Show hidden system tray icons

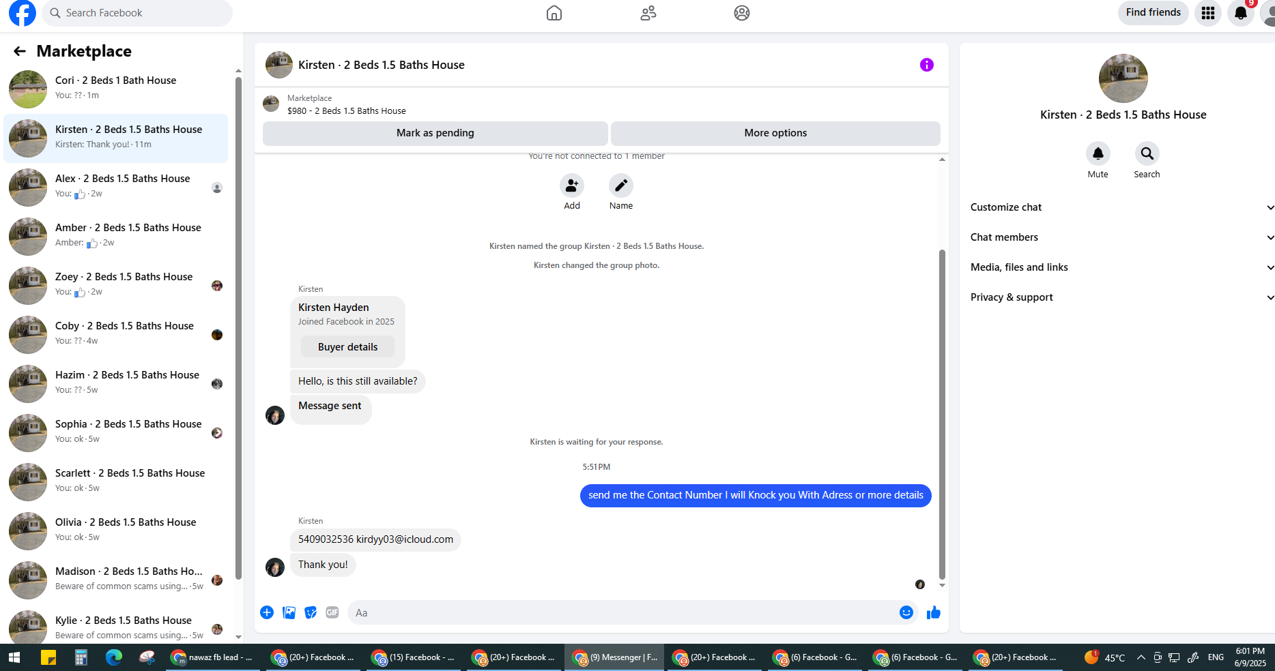coord(1141,657)
